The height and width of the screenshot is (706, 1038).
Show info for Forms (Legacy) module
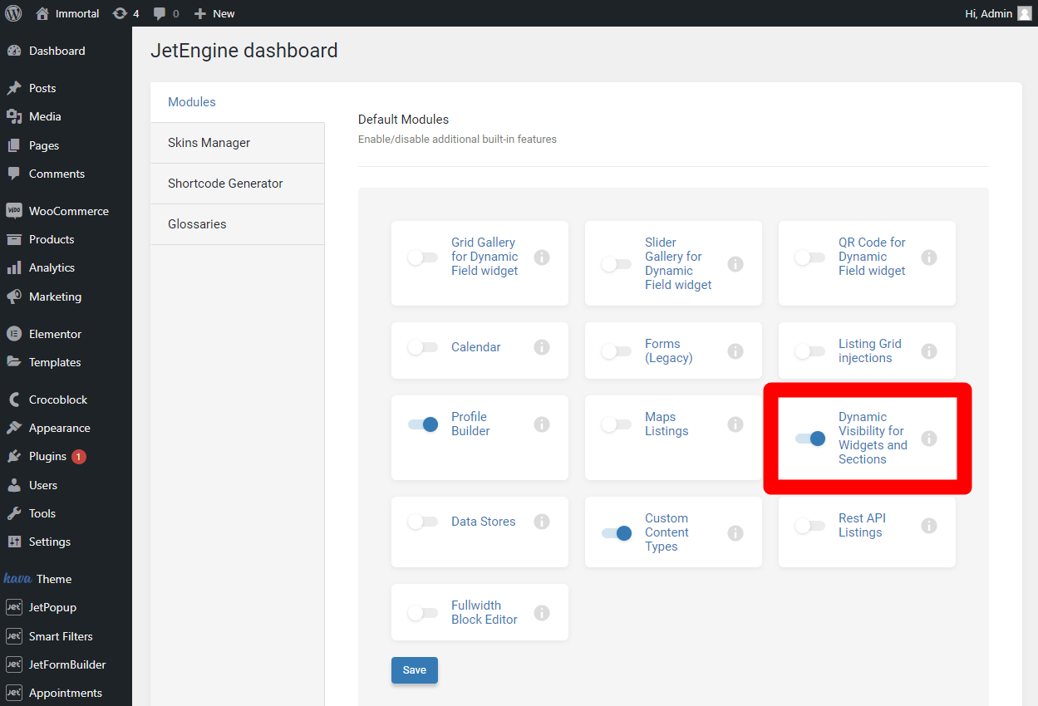pos(735,351)
